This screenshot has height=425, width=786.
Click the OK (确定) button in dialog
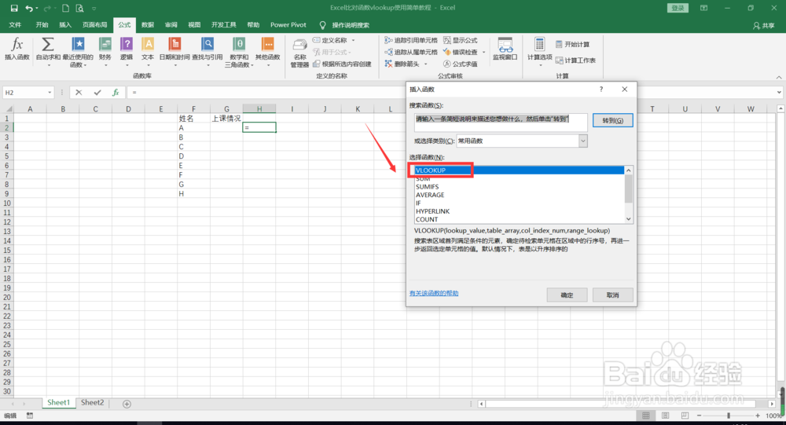pos(567,295)
